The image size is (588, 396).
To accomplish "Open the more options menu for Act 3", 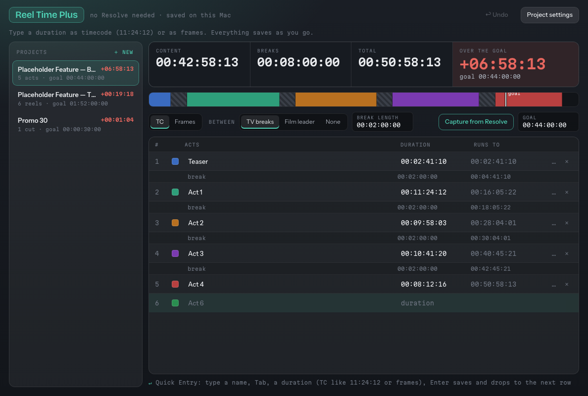I will 554,254.
